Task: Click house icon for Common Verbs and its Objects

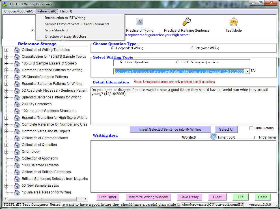Action: click(x=17, y=131)
